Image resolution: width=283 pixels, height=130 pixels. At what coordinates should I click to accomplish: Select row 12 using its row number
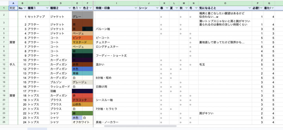pyautogui.click(x=4, y=64)
